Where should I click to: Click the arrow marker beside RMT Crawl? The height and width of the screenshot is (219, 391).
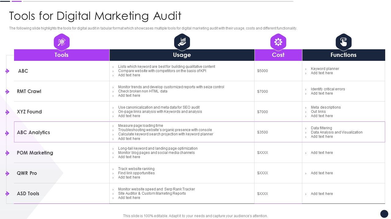tap(7, 92)
